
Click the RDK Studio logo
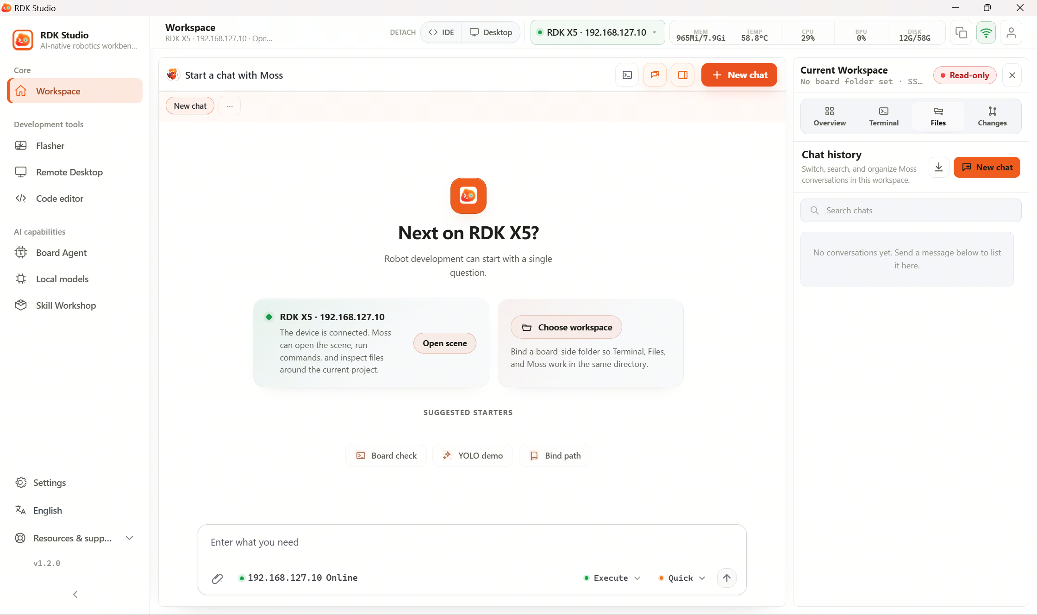coord(23,40)
